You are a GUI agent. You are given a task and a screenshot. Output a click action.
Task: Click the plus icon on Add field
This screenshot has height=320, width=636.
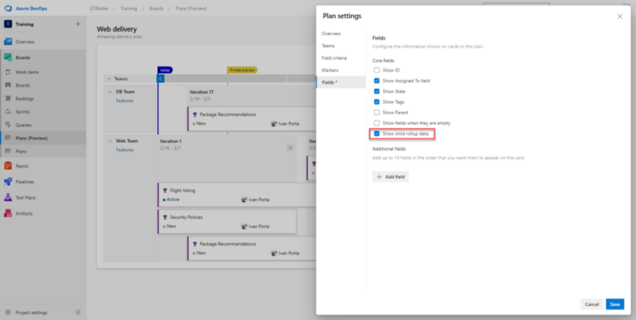pos(379,177)
